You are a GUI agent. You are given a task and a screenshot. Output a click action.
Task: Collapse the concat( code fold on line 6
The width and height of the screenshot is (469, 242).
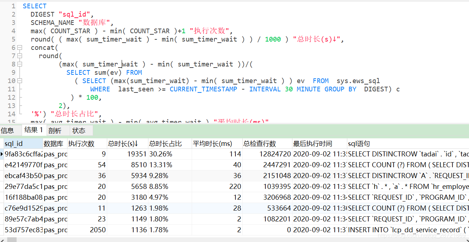[x=20, y=48]
